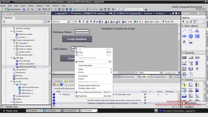Screen dimensions: 208x117
Task: Expand the Pop-up screens node
Action: 14,46
